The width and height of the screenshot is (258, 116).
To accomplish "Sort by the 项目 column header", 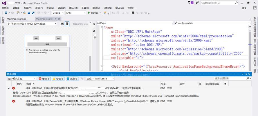I will pos(170,84).
